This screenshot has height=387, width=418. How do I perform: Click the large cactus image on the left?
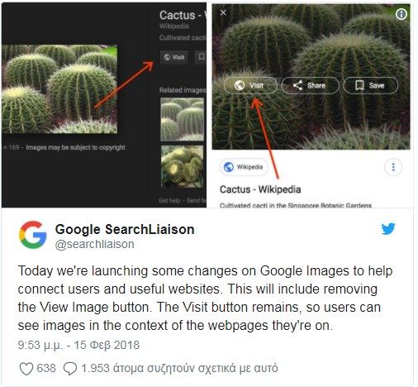point(59,89)
